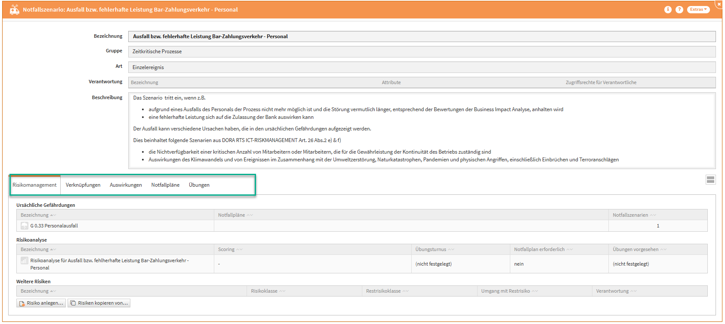Open help via the question mark icon
The height and width of the screenshot is (324, 725).
[x=679, y=9]
